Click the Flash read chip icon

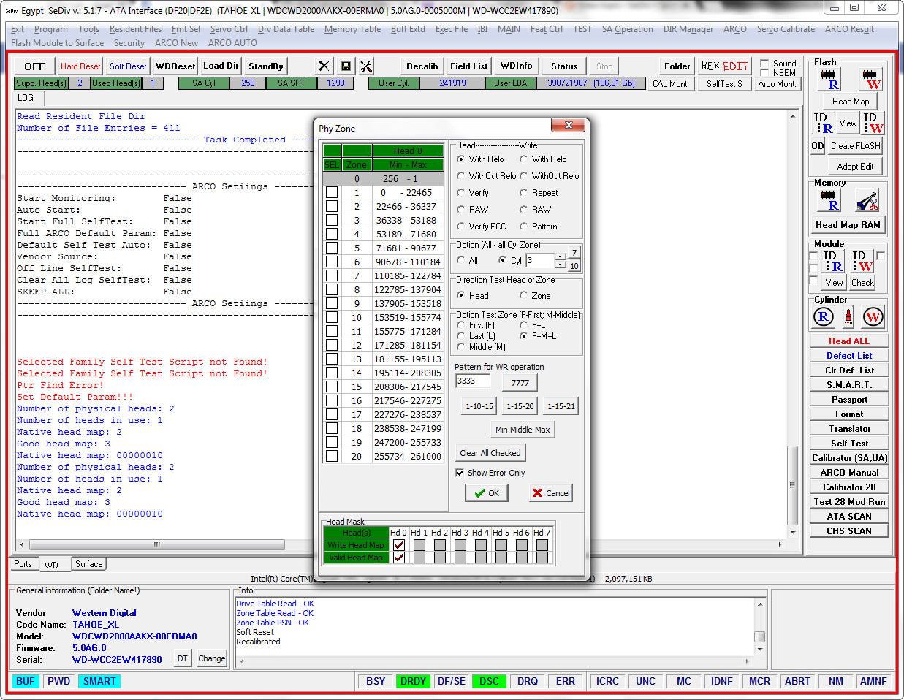click(x=829, y=79)
